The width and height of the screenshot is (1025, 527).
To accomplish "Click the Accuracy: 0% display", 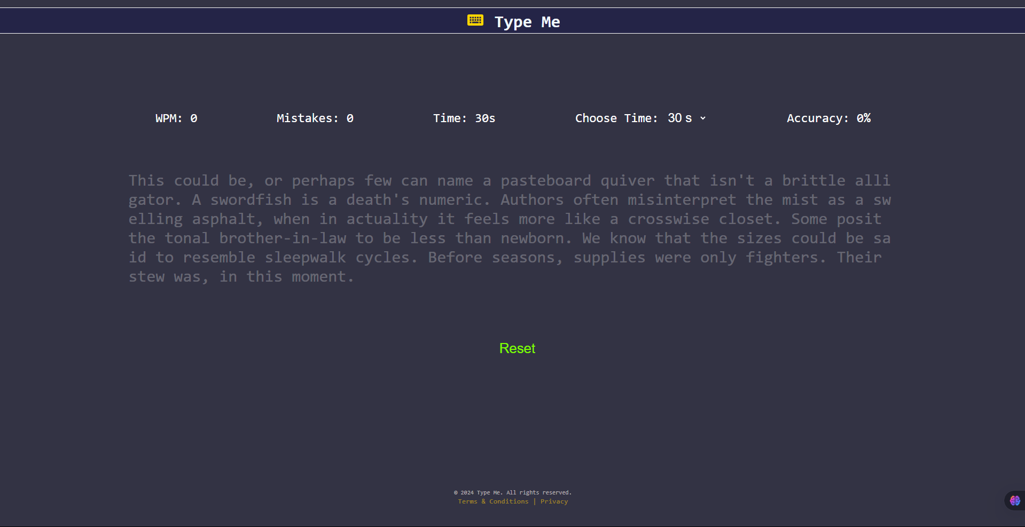I will point(828,118).
